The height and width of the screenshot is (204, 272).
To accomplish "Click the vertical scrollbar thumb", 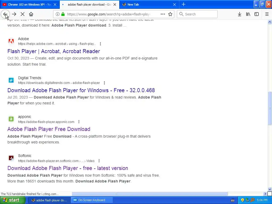I will [x=270, y=108].
